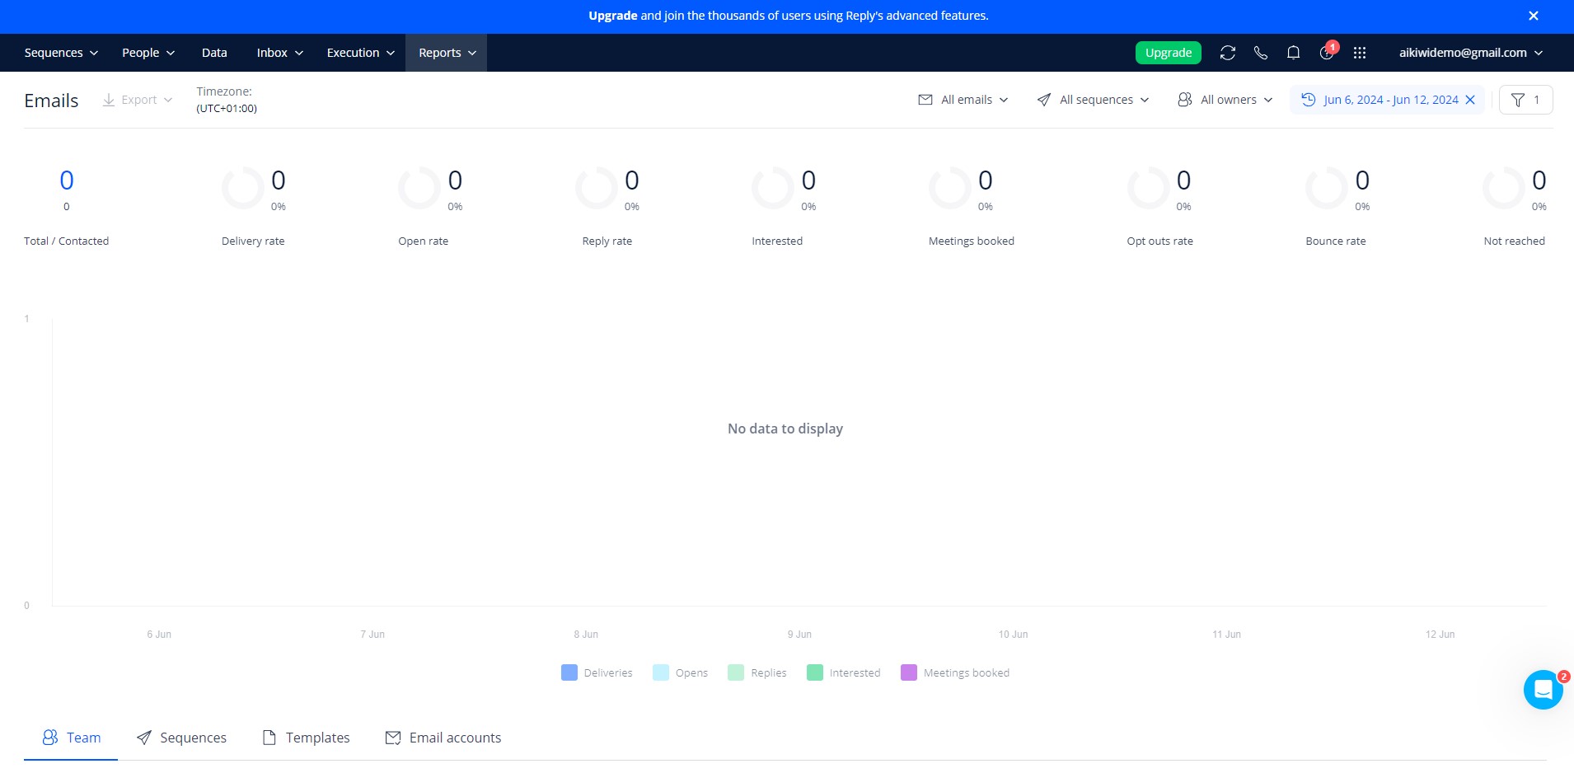Click the green Upgrade button
The height and width of the screenshot is (773, 1574).
click(1168, 53)
